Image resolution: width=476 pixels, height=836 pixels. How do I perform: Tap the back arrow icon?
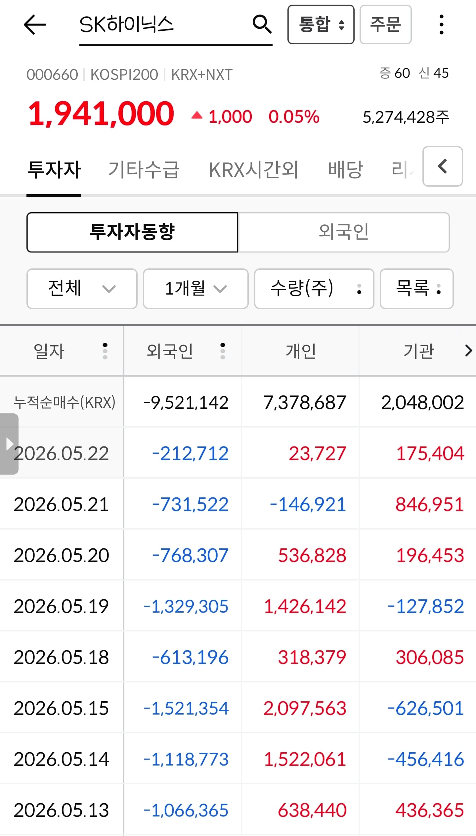pyautogui.click(x=35, y=24)
